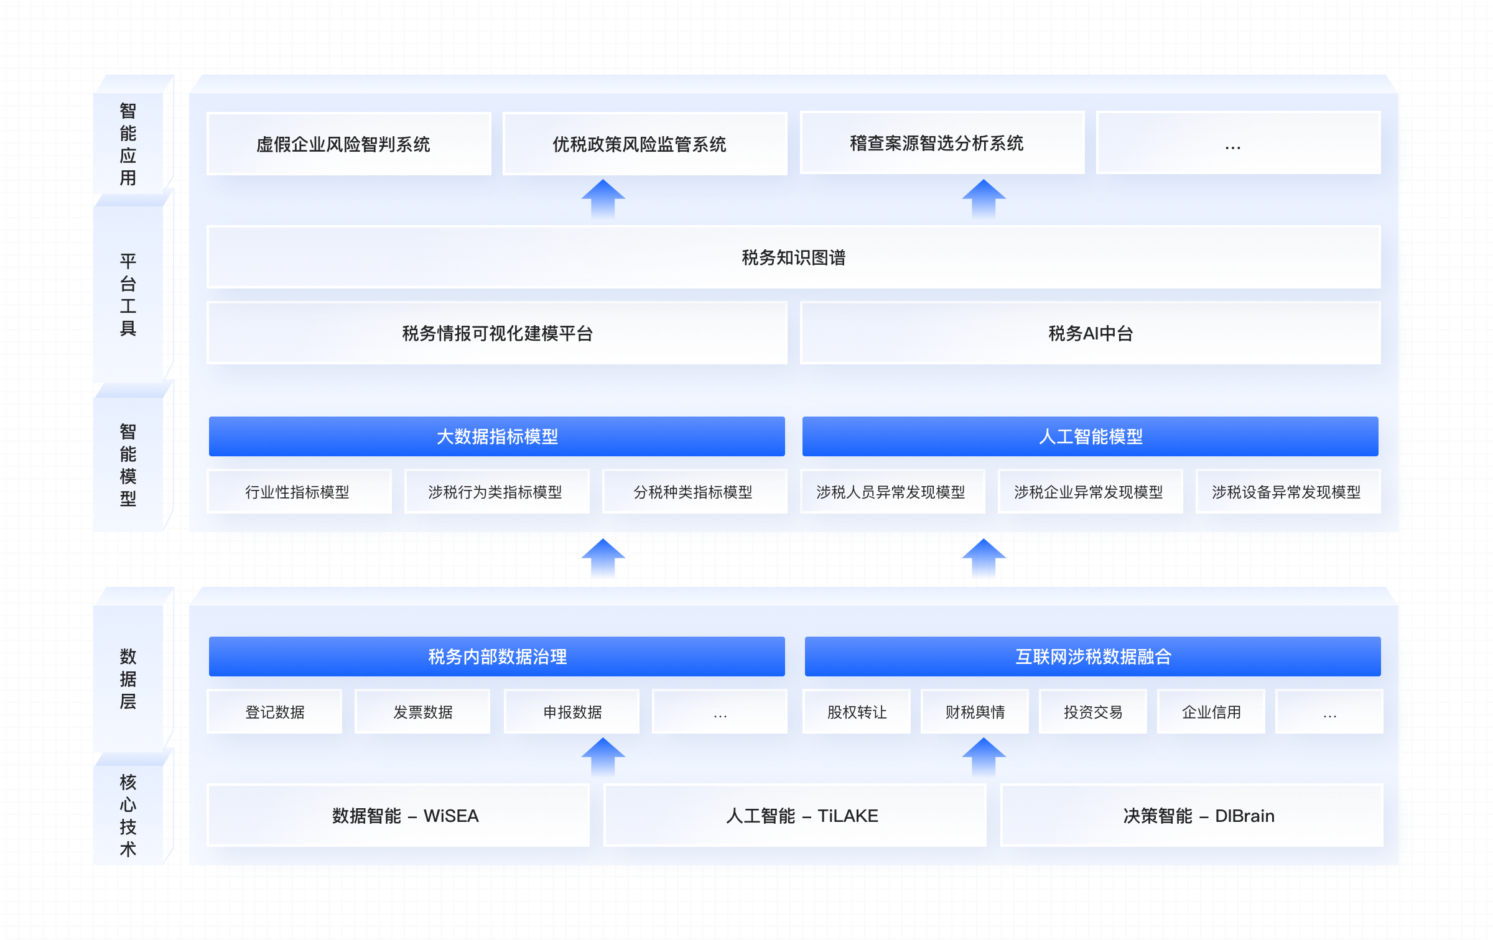Image resolution: width=1493 pixels, height=940 pixels.
Task: Click the 虚假企业风险智判系统 box
Action: 349,144
